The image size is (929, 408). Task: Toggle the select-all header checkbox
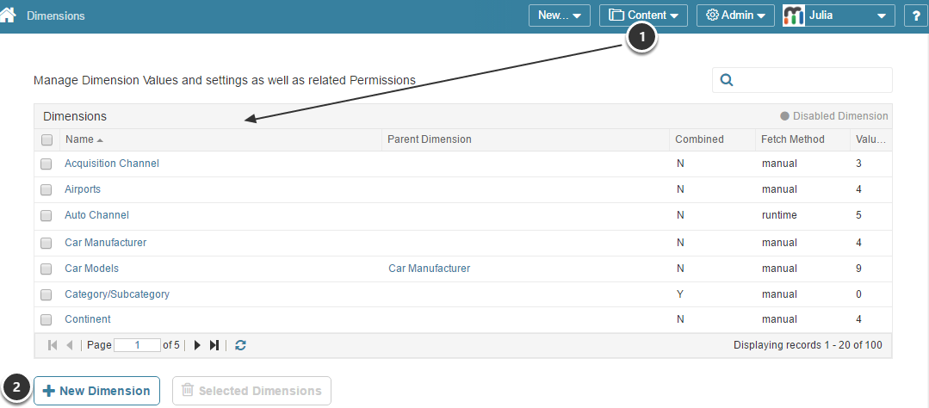[x=47, y=140]
